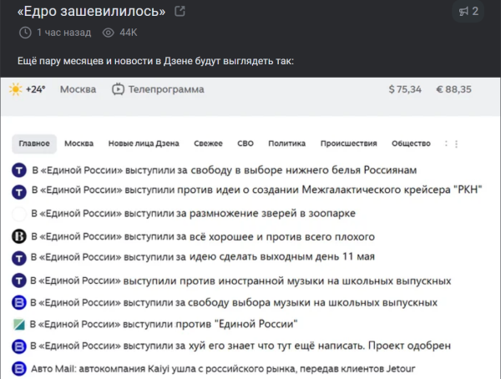
Task: Click the black B source icon for the всё хорошее headline
Action: (19, 236)
